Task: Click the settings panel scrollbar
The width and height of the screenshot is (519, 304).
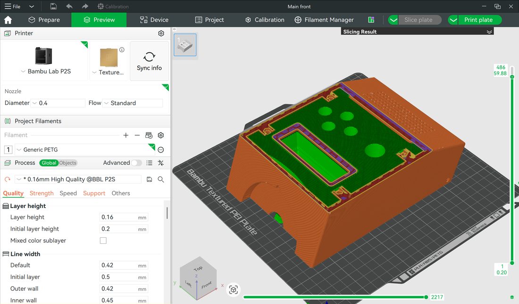Action: [x=167, y=213]
